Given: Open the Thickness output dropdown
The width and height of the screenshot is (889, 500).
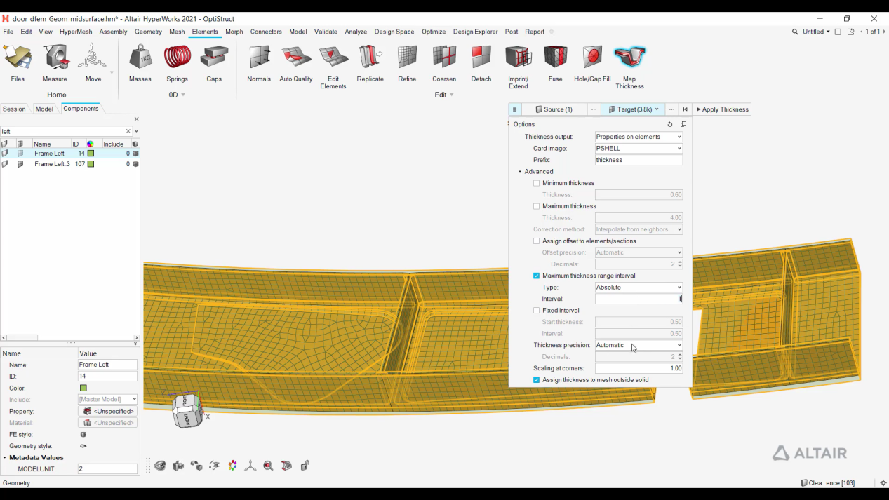Looking at the screenshot, I should click(639, 137).
